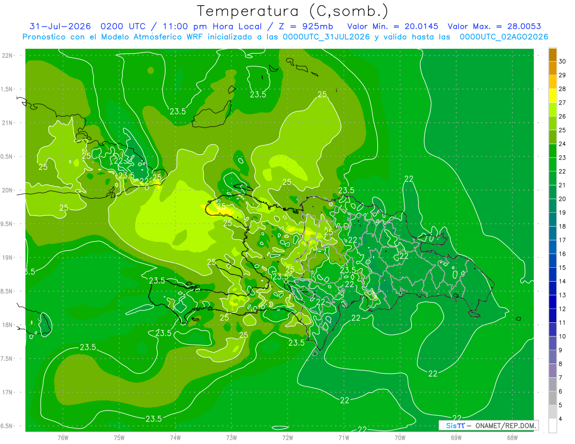Click the '70W' longitude axis label

(400, 437)
